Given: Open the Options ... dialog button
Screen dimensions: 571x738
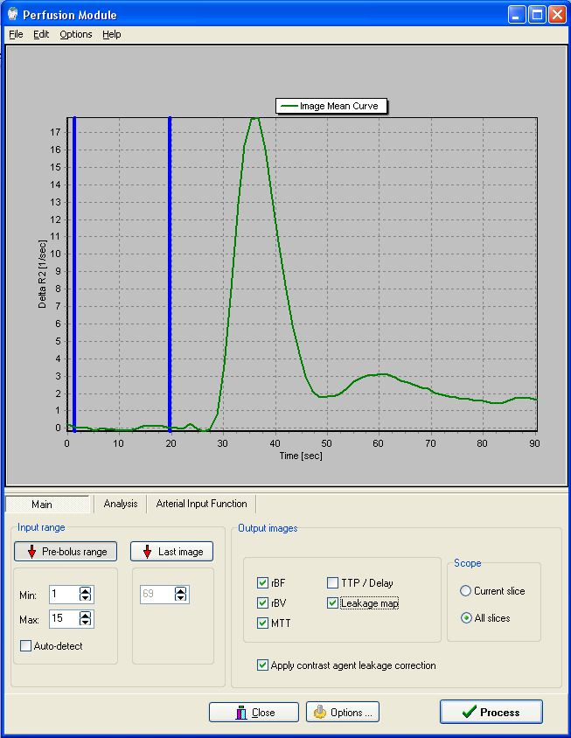Looking at the screenshot, I should 343,712.
